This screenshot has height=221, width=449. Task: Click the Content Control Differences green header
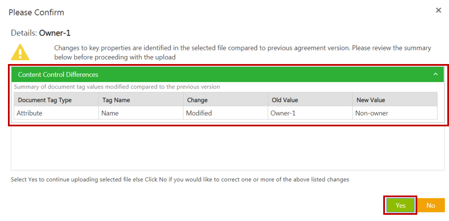(x=227, y=74)
